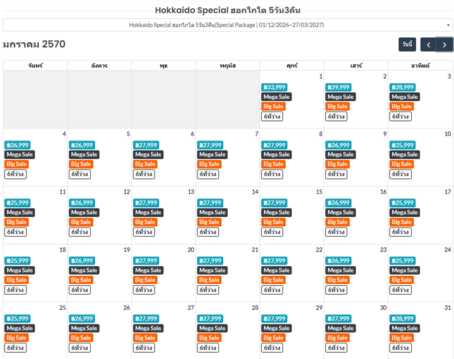The height and width of the screenshot is (359, 454).
Task: Click Big Sale tag on January 14
Action: coord(209,222)
